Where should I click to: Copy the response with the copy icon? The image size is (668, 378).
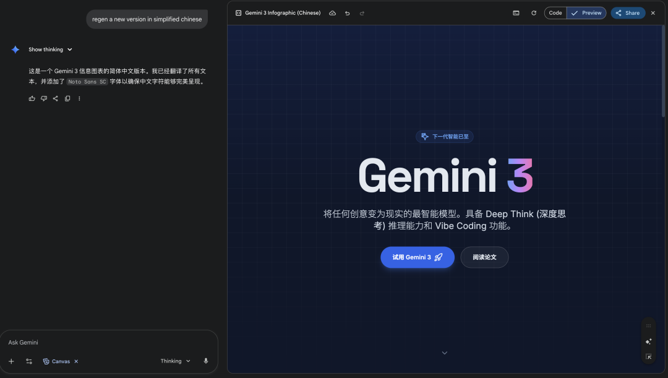tap(67, 98)
